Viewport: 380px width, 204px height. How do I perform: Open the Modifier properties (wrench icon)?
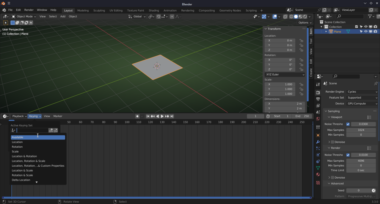click(x=318, y=142)
